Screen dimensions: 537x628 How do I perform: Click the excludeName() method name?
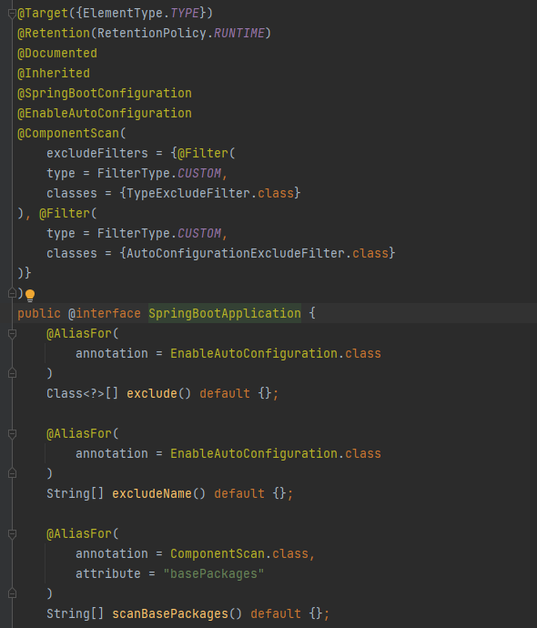152,494
